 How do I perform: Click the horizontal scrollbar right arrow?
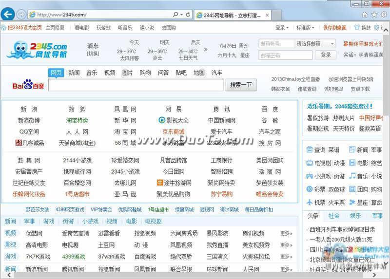click(x=374, y=275)
